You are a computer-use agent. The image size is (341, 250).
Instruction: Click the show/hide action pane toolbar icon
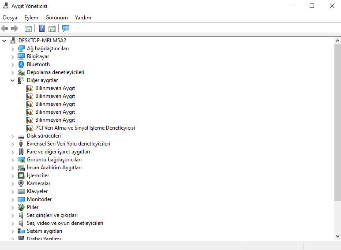(x=52, y=29)
